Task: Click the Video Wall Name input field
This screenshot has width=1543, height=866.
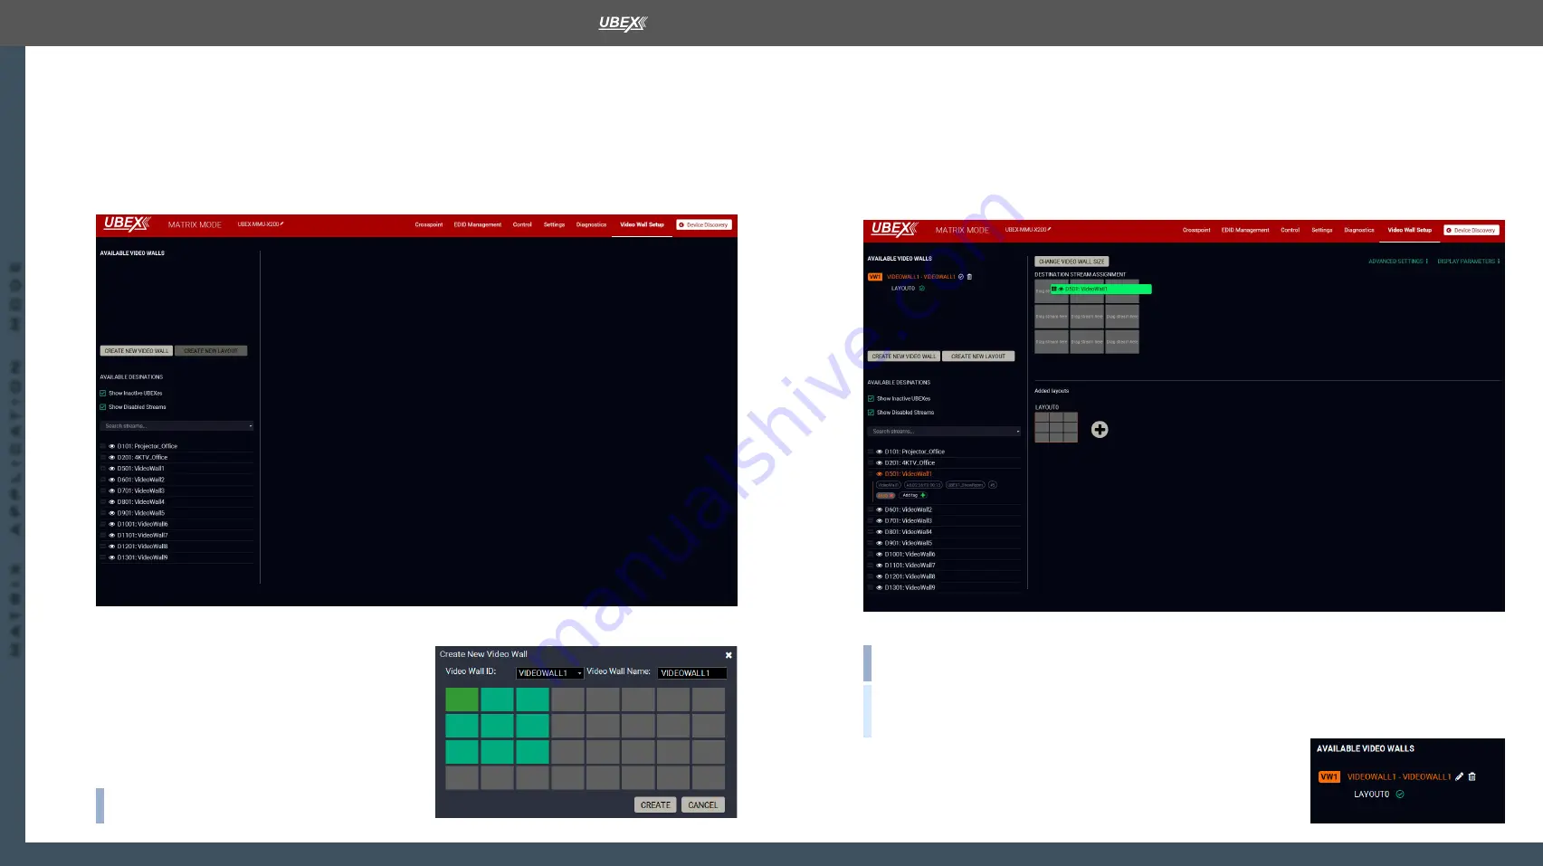Action: point(692,673)
